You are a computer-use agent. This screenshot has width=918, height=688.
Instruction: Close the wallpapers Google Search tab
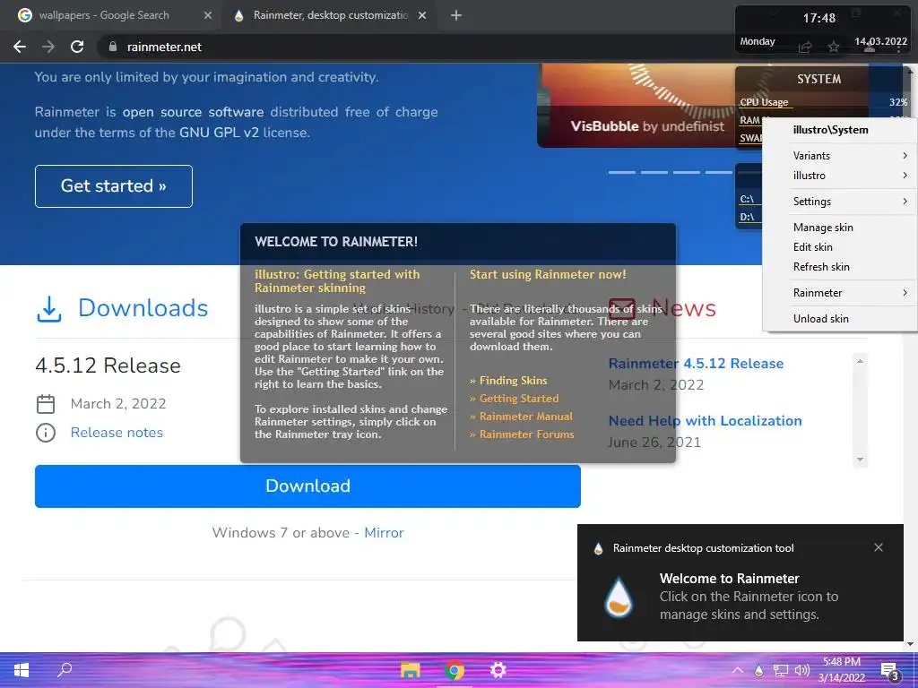point(208,16)
